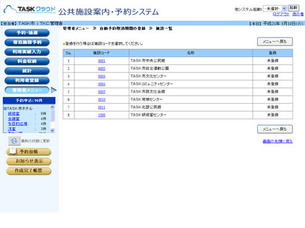Click the お知らせ表示 button
Viewport: 305px width, 228px height.
[29, 161]
